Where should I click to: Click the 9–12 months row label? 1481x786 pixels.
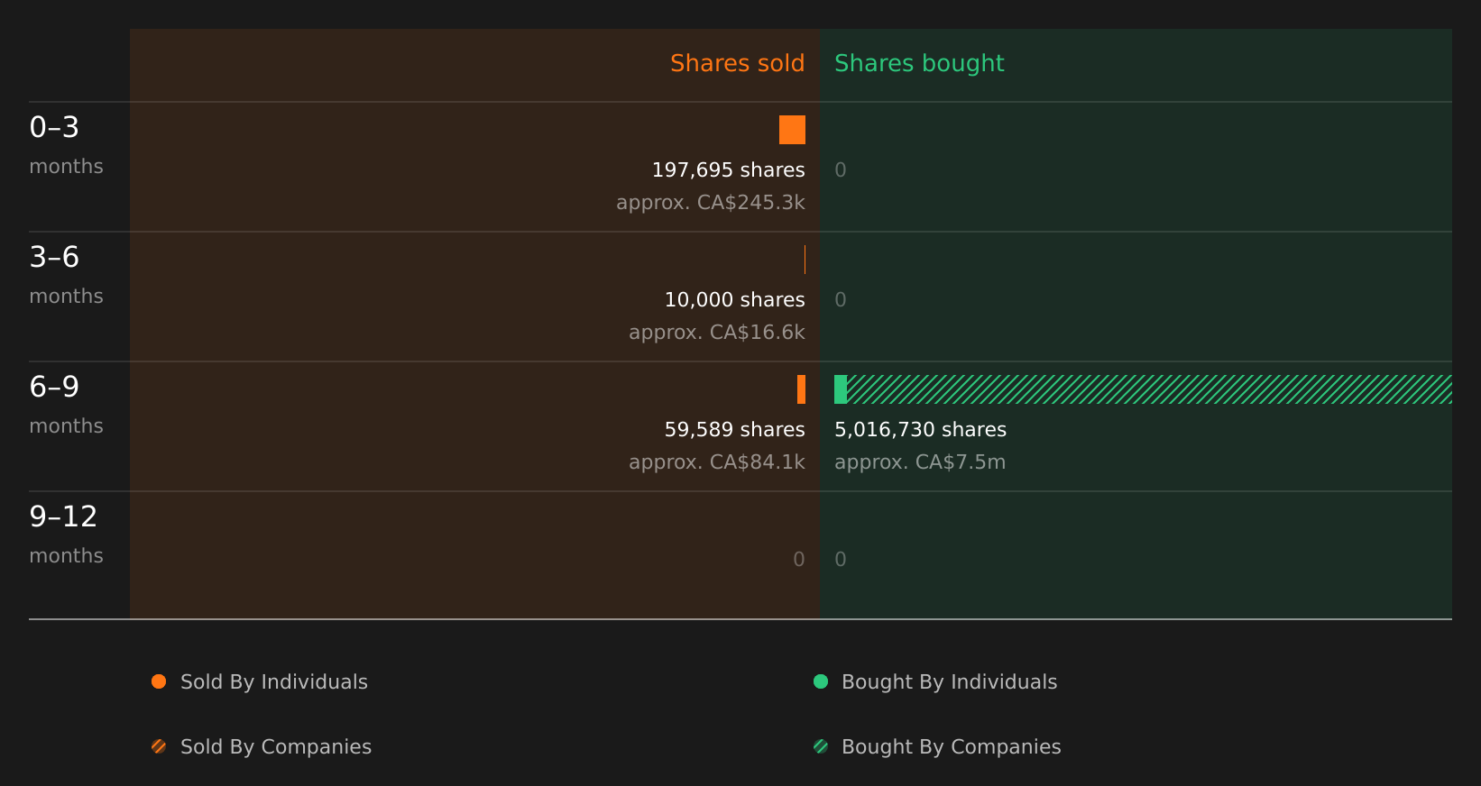[x=66, y=535]
